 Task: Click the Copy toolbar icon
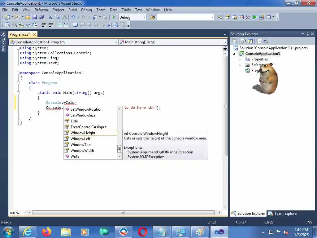point(57,17)
